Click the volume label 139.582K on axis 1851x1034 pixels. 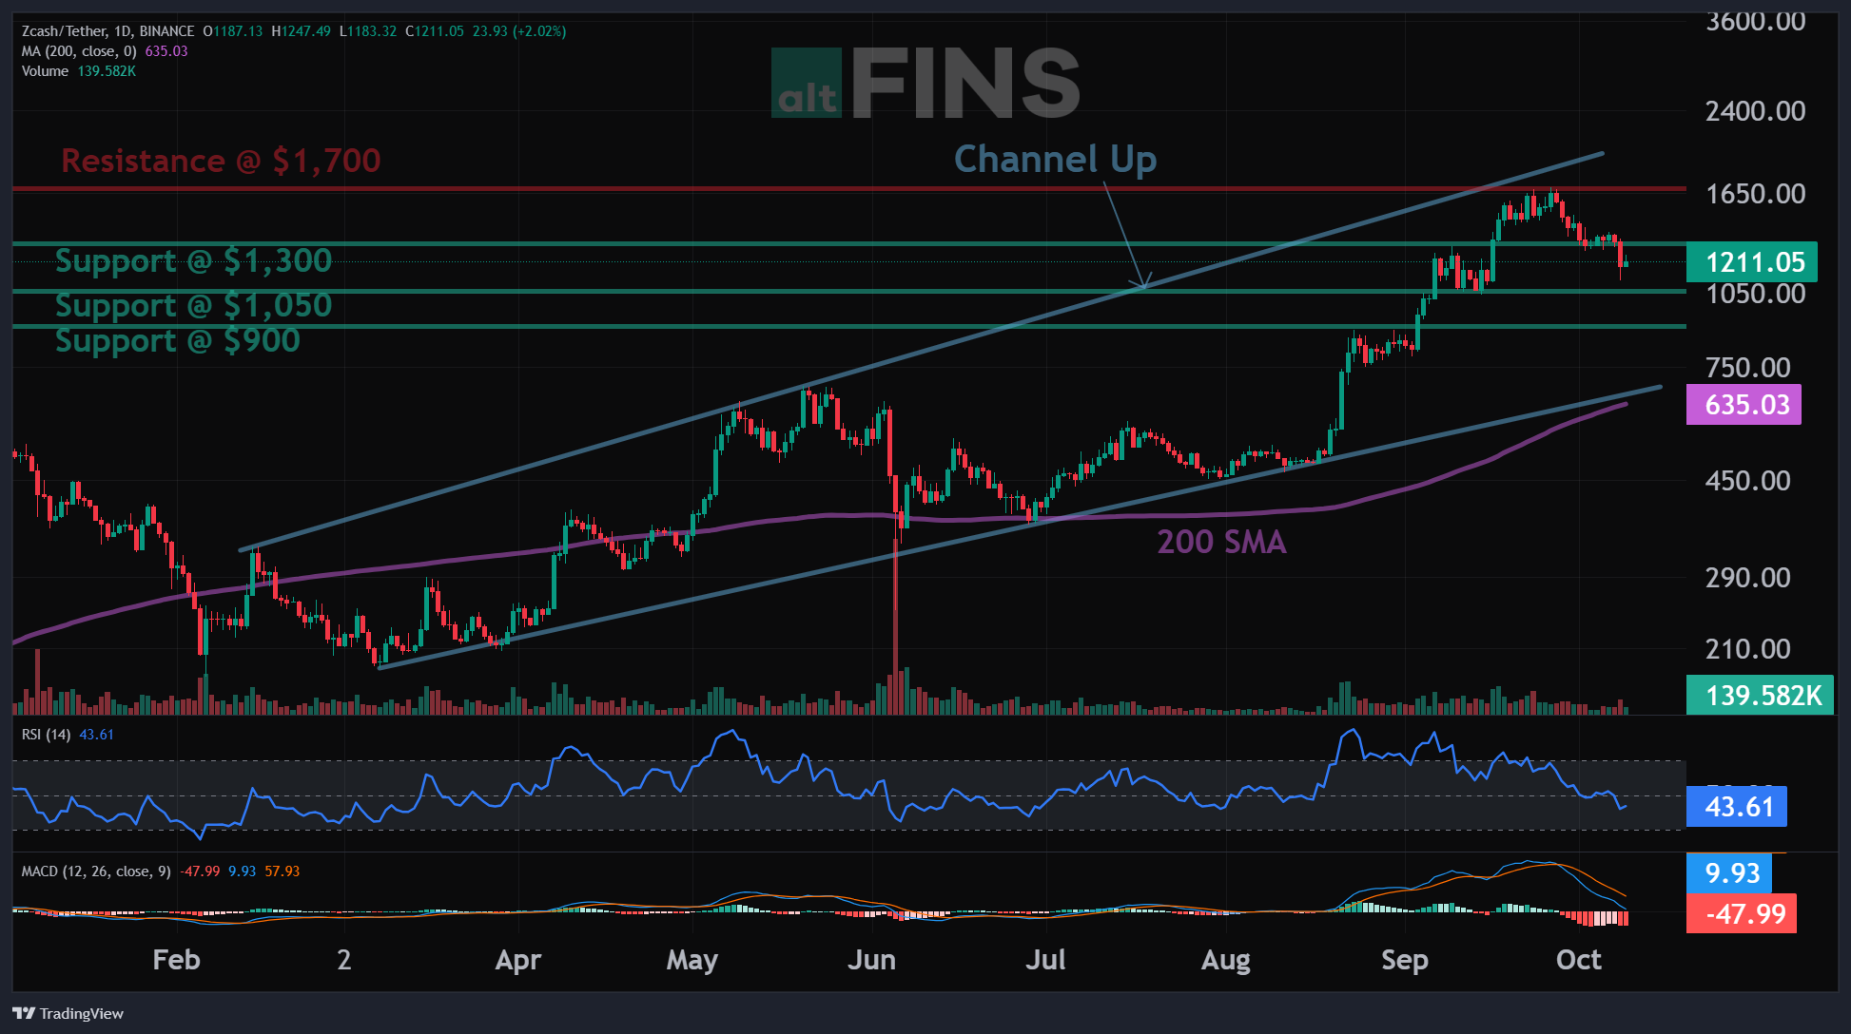(1760, 696)
